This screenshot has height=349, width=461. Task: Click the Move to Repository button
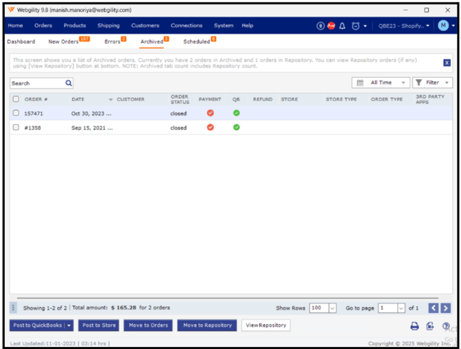[x=207, y=325]
